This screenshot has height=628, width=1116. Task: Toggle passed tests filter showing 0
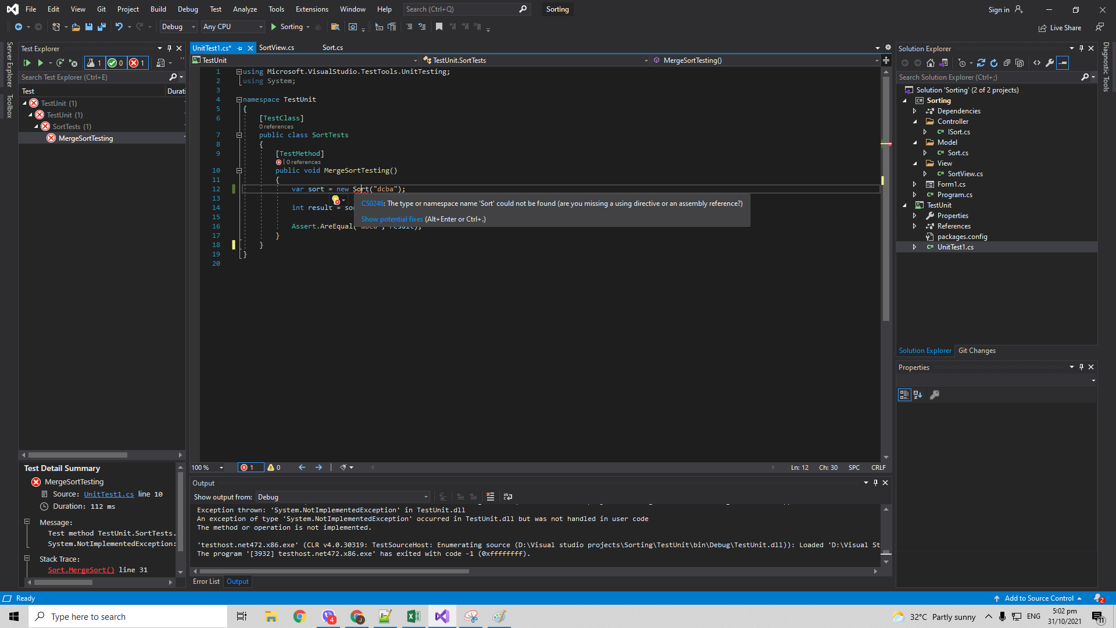pyautogui.click(x=116, y=63)
